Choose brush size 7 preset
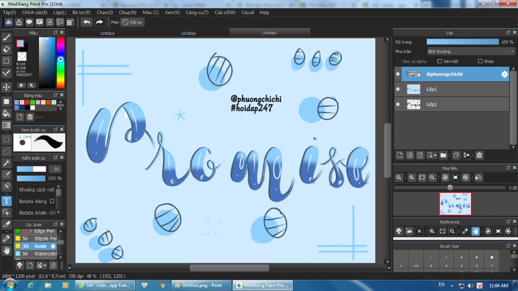Image resolution: width=518 pixels, height=291 pixels. pos(492,259)
